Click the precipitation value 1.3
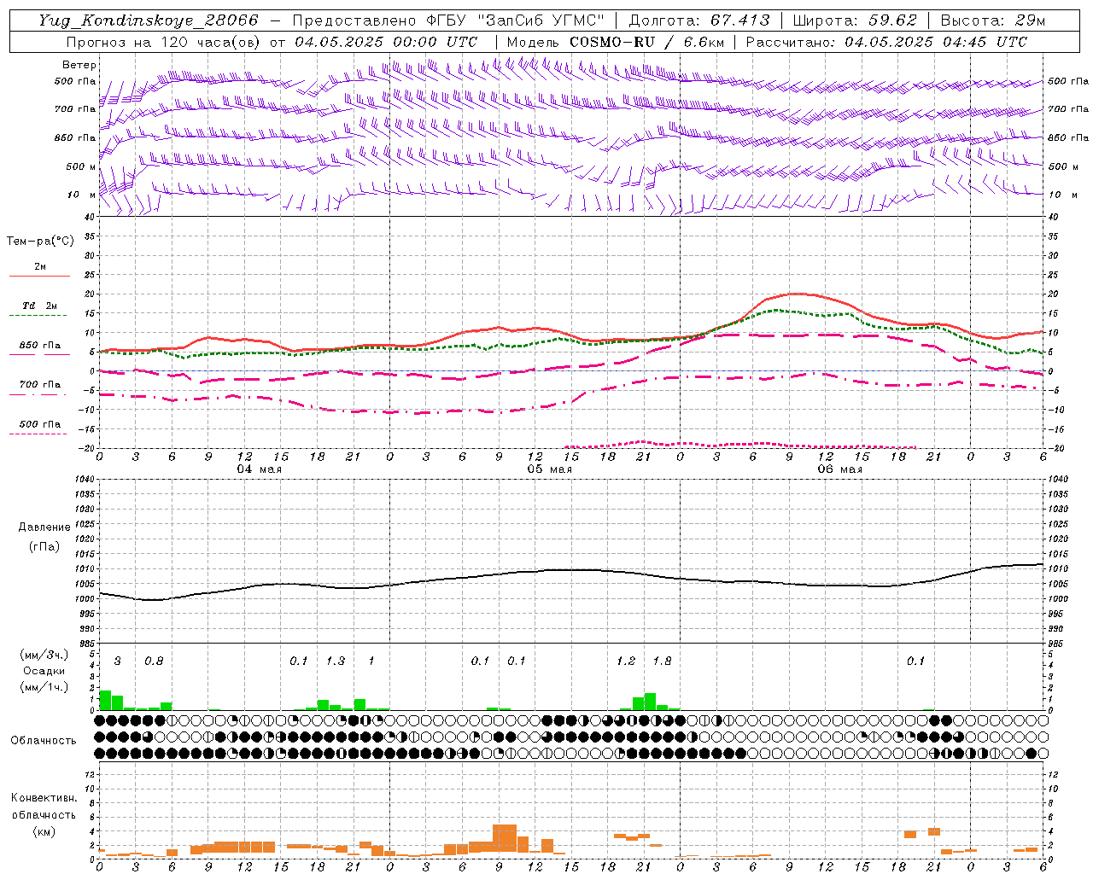Screen dimensions: 1093x874 point(336,661)
